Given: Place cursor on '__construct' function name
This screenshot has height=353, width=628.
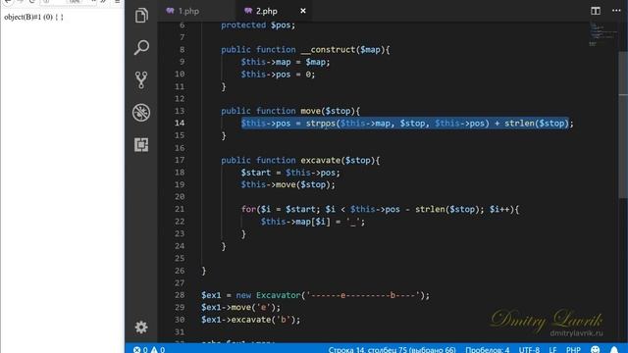Looking at the screenshot, I should click(x=328, y=50).
